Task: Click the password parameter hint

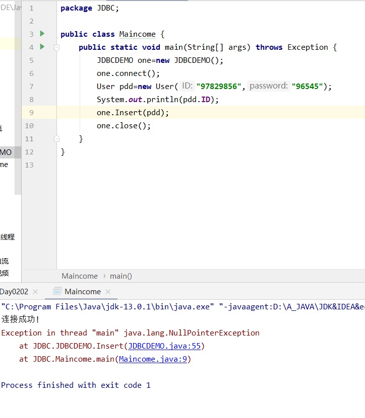Action: pyautogui.click(x=269, y=86)
